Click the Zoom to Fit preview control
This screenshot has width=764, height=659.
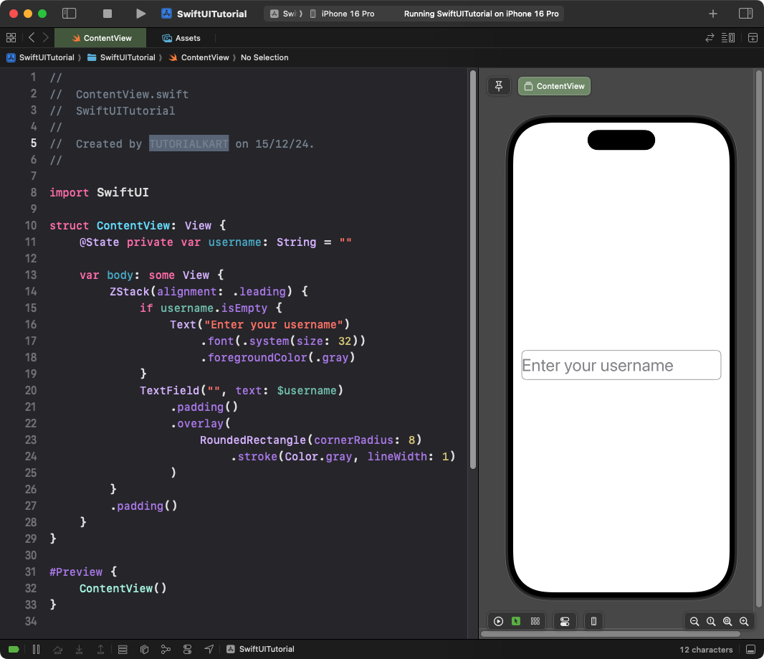pyautogui.click(x=727, y=621)
